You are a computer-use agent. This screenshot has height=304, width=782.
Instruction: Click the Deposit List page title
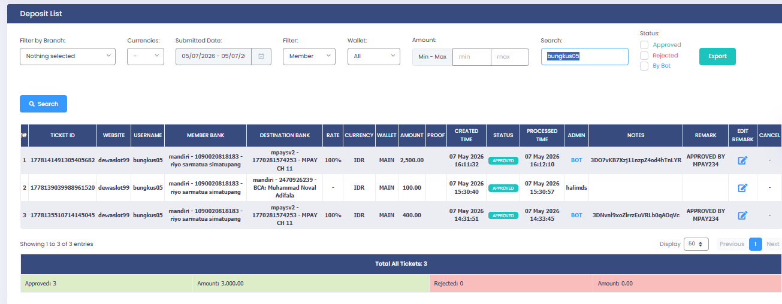pyautogui.click(x=41, y=14)
